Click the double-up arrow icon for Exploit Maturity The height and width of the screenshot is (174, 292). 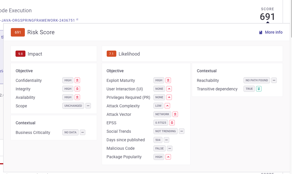click(x=168, y=80)
